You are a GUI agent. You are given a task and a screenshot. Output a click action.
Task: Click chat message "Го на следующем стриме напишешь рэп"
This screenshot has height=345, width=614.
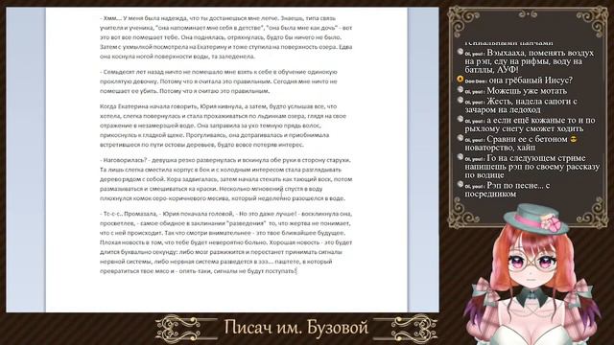(532, 166)
